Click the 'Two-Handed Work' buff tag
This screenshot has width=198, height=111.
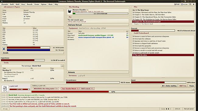point(70,89)
